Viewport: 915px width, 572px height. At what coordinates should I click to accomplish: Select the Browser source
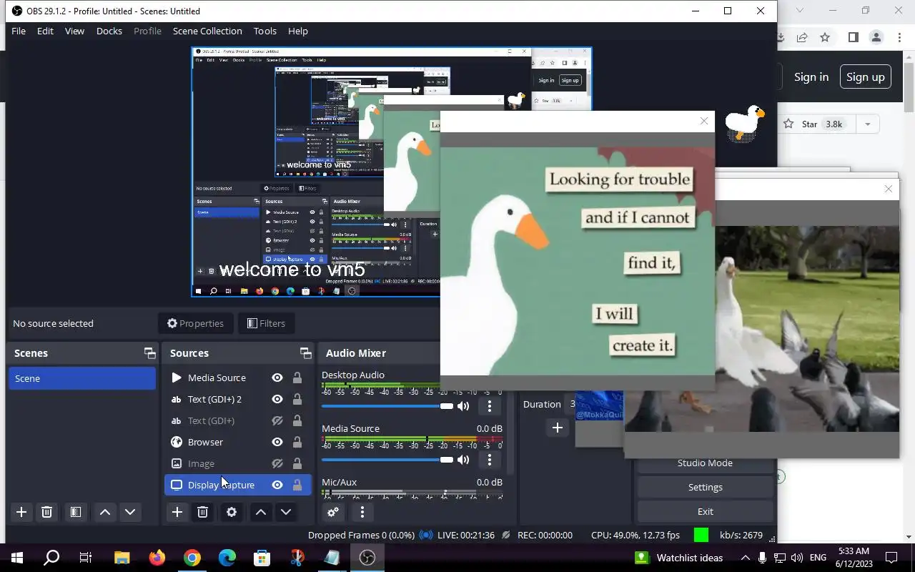click(x=238, y=442)
